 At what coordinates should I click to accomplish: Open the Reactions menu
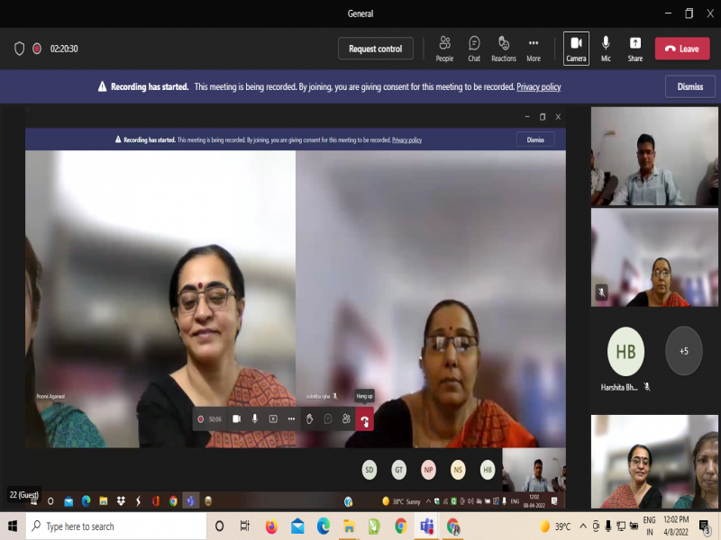(504, 48)
